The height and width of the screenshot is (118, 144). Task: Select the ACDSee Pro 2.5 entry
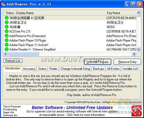click(x=20, y=31)
